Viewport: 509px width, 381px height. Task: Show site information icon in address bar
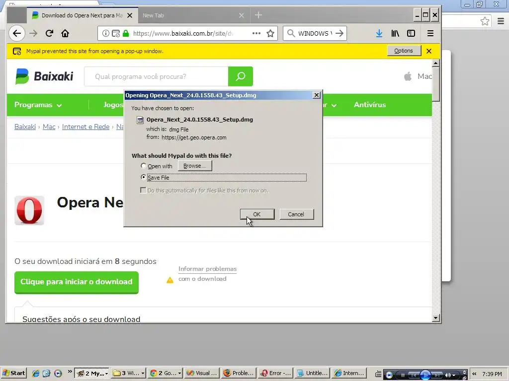pos(106,33)
